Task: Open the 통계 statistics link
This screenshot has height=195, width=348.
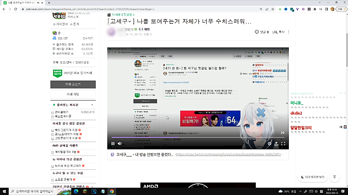Action: point(74,24)
